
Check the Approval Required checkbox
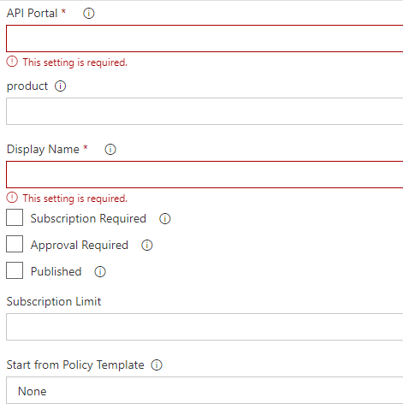coord(15,244)
